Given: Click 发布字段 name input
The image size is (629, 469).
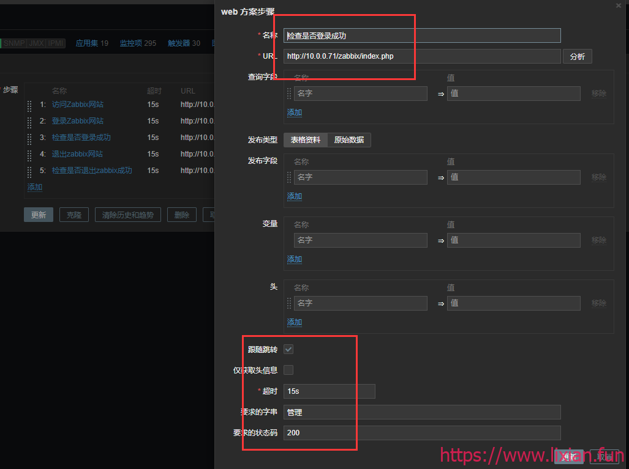Looking at the screenshot, I should click(360, 177).
